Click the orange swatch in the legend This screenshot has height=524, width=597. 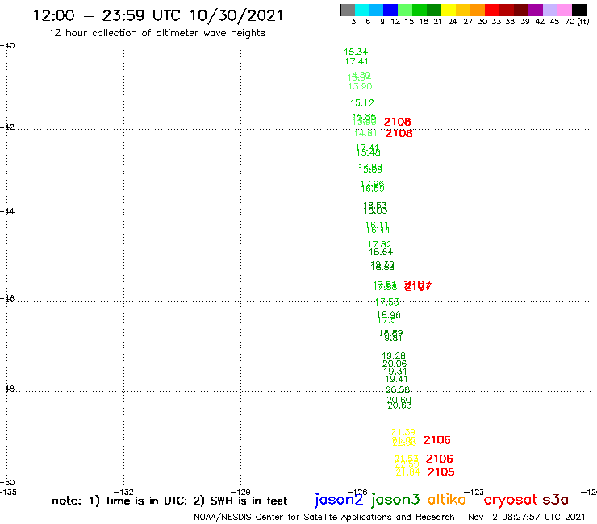click(477, 10)
